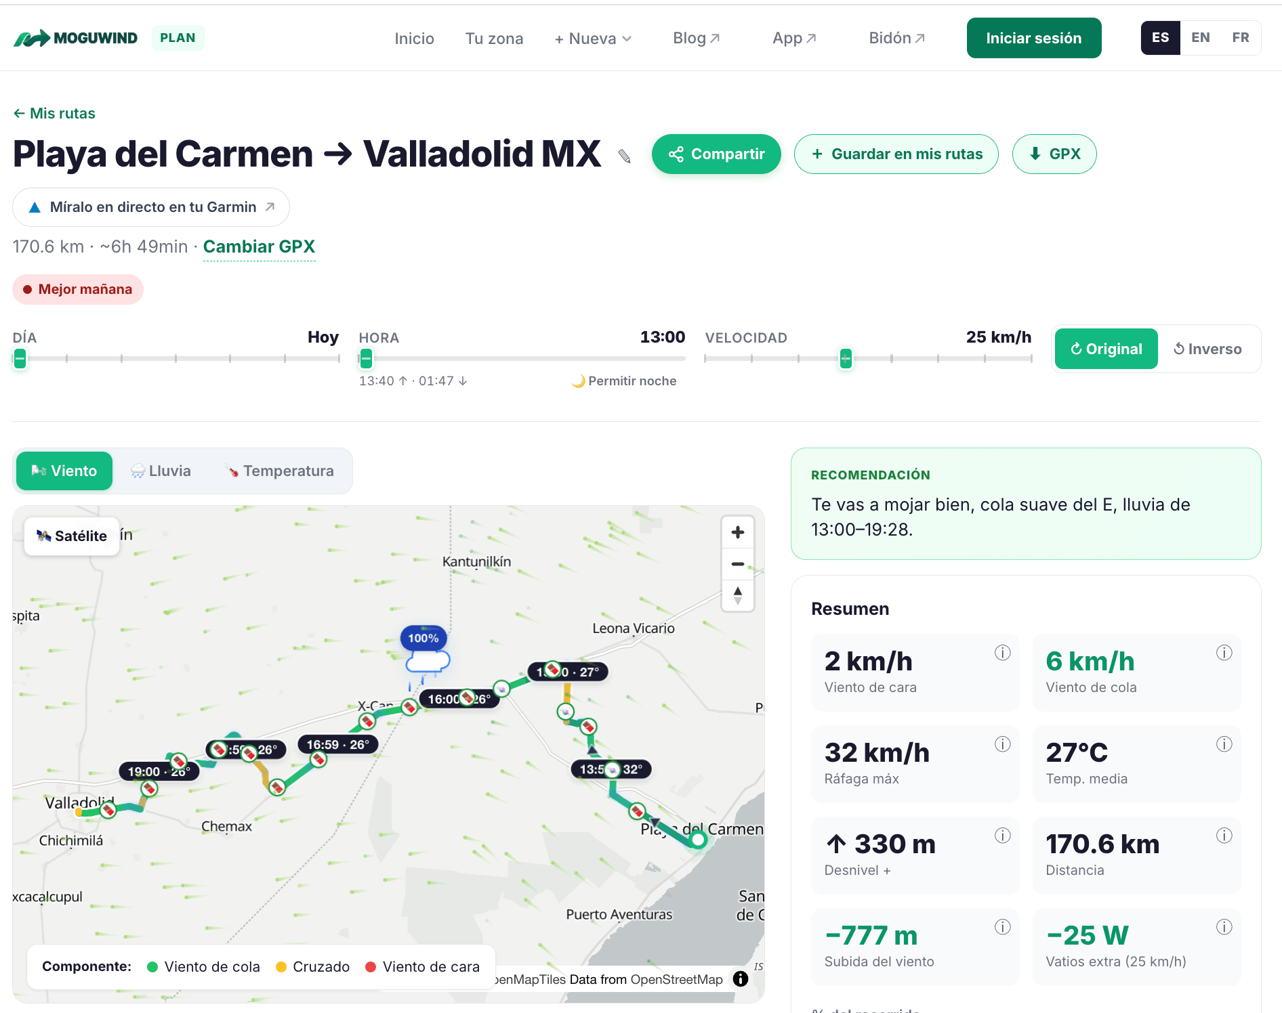Click Guardar en mis rutas
1282x1013 pixels.
tap(896, 154)
